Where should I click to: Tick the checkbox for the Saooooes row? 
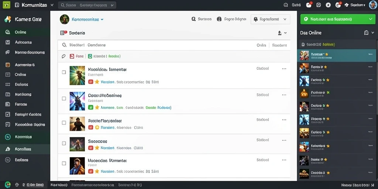64,143
